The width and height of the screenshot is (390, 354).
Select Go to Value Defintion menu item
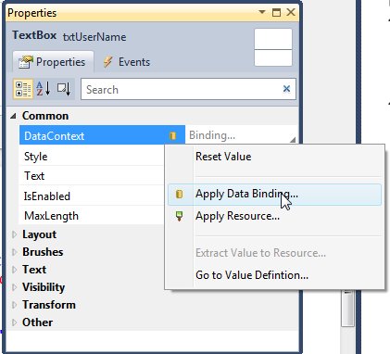pyautogui.click(x=252, y=275)
